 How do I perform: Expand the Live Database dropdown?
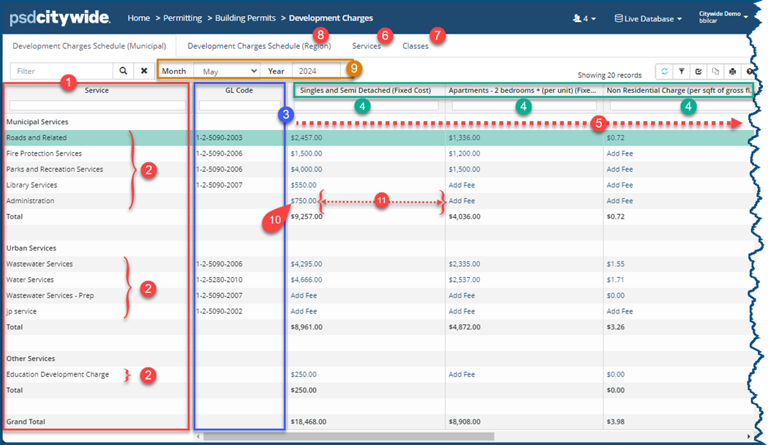pos(648,18)
